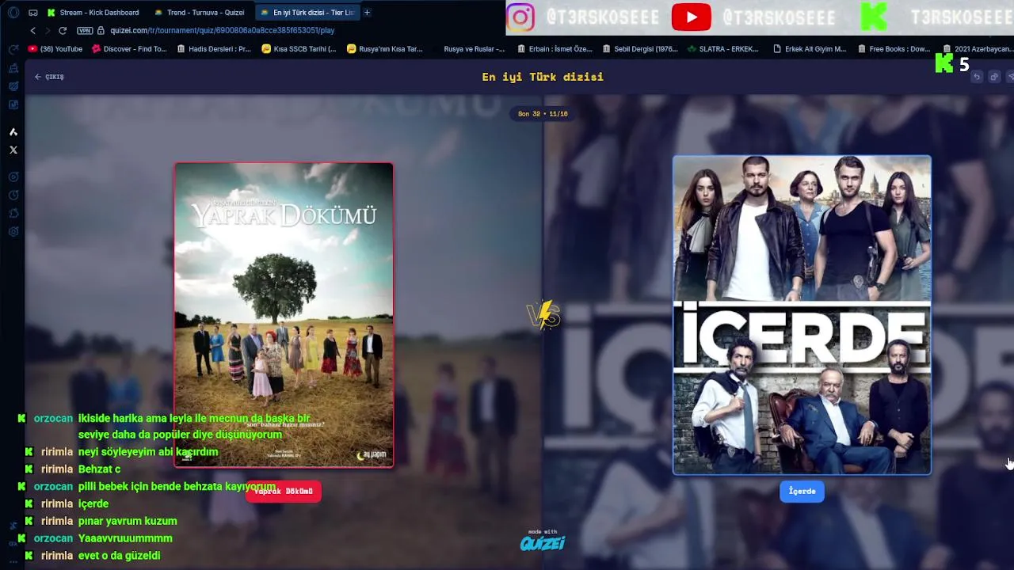1014x570 pixels.
Task: Reload the page with refresh icon
Action: [x=63, y=30]
